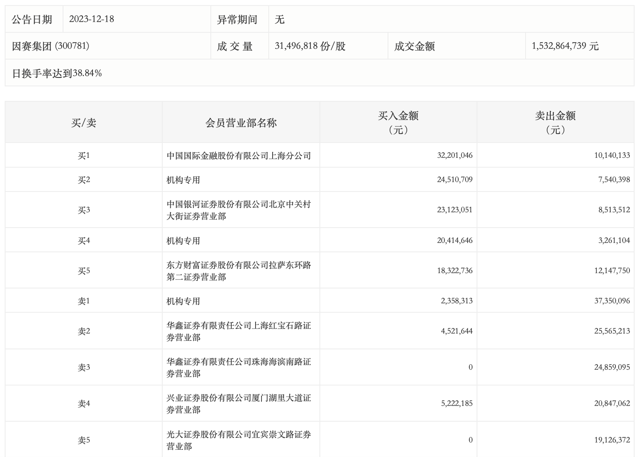Click 中国国际金融股份有限公司上海分公司
This screenshot has height=457, width=638.
click(239, 156)
